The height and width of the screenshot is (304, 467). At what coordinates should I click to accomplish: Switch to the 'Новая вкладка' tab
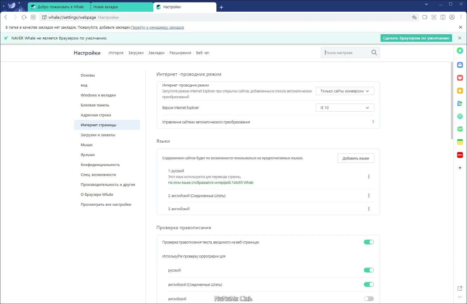click(x=122, y=7)
